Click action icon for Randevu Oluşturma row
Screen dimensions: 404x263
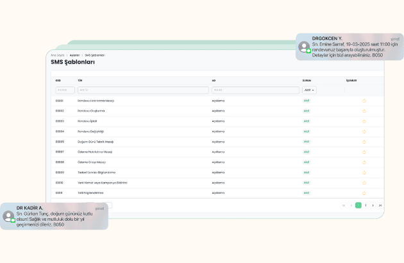(x=364, y=111)
